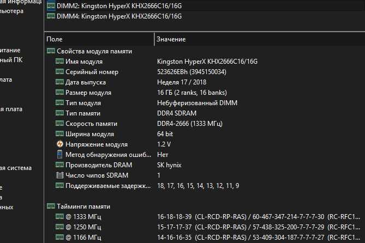Click the icon beside '@ 1333 МГц'
The width and height of the screenshot is (365, 243).
pos(59,216)
